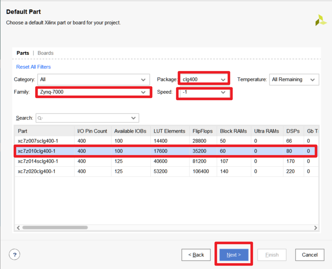Click Reset All Filters link

pos(33,67)
